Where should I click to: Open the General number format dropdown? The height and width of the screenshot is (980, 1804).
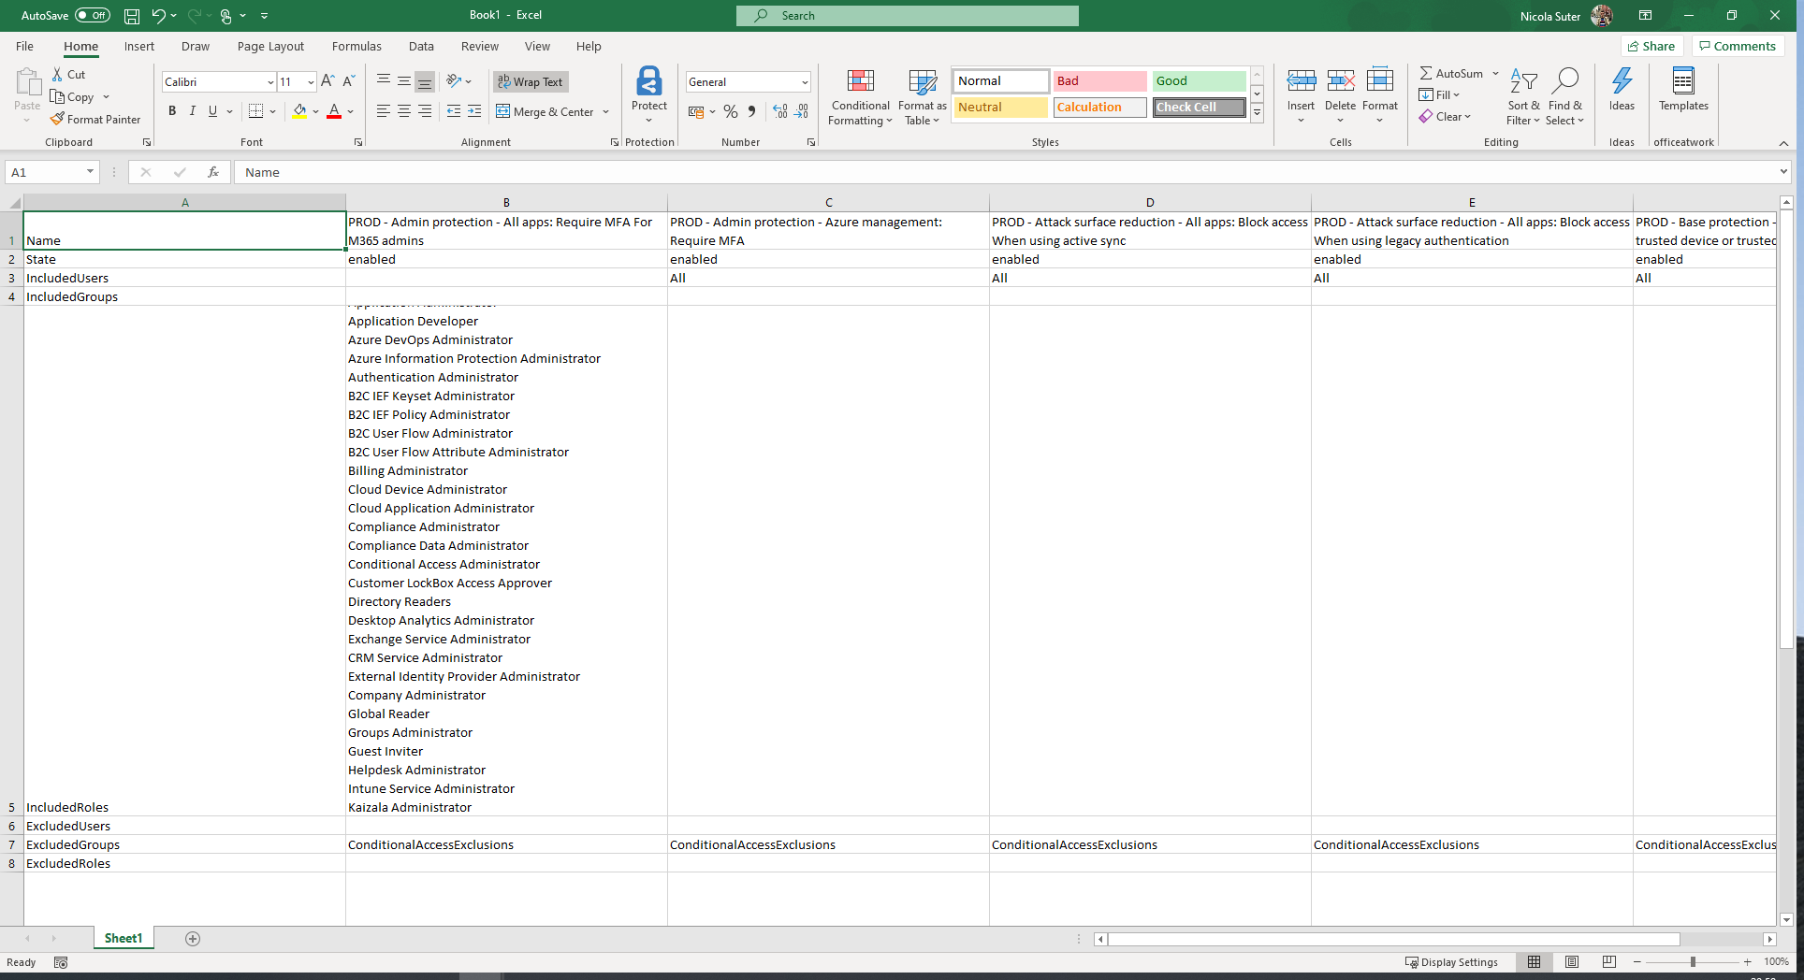[805, 82]
